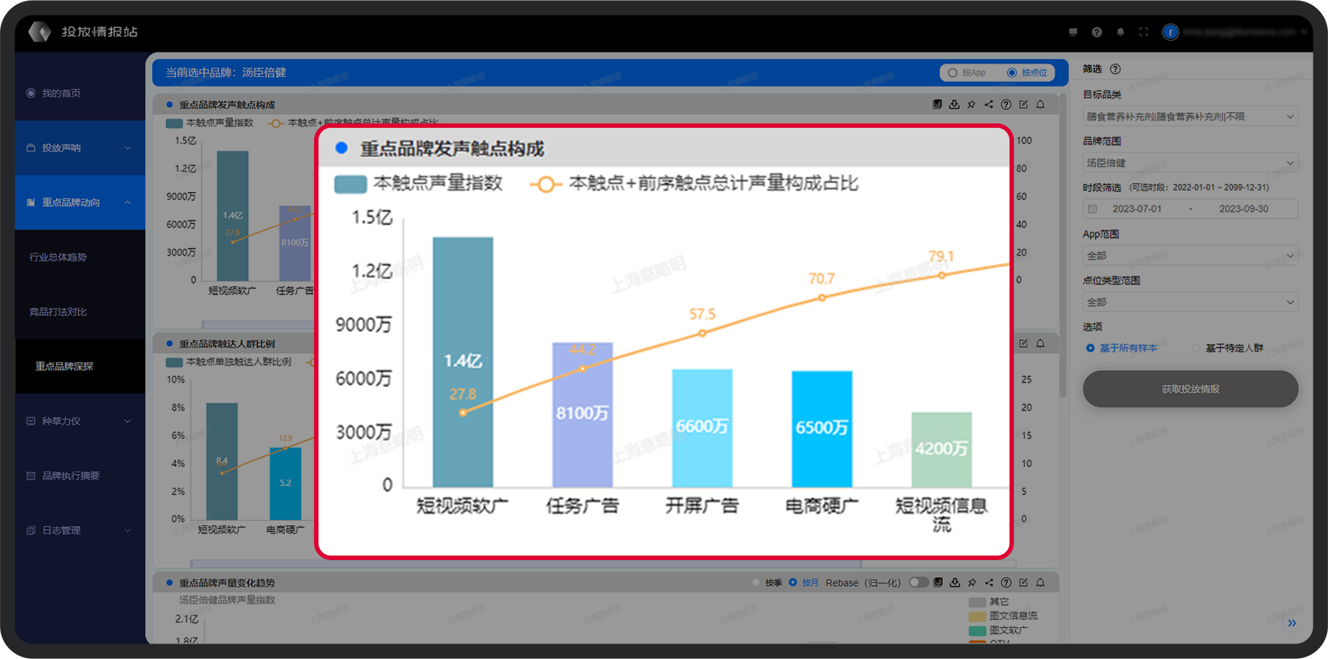Click 重点品牌声量变化趋势 panel title
Viewport: 1328px width, 659px height.
(227, 583)
